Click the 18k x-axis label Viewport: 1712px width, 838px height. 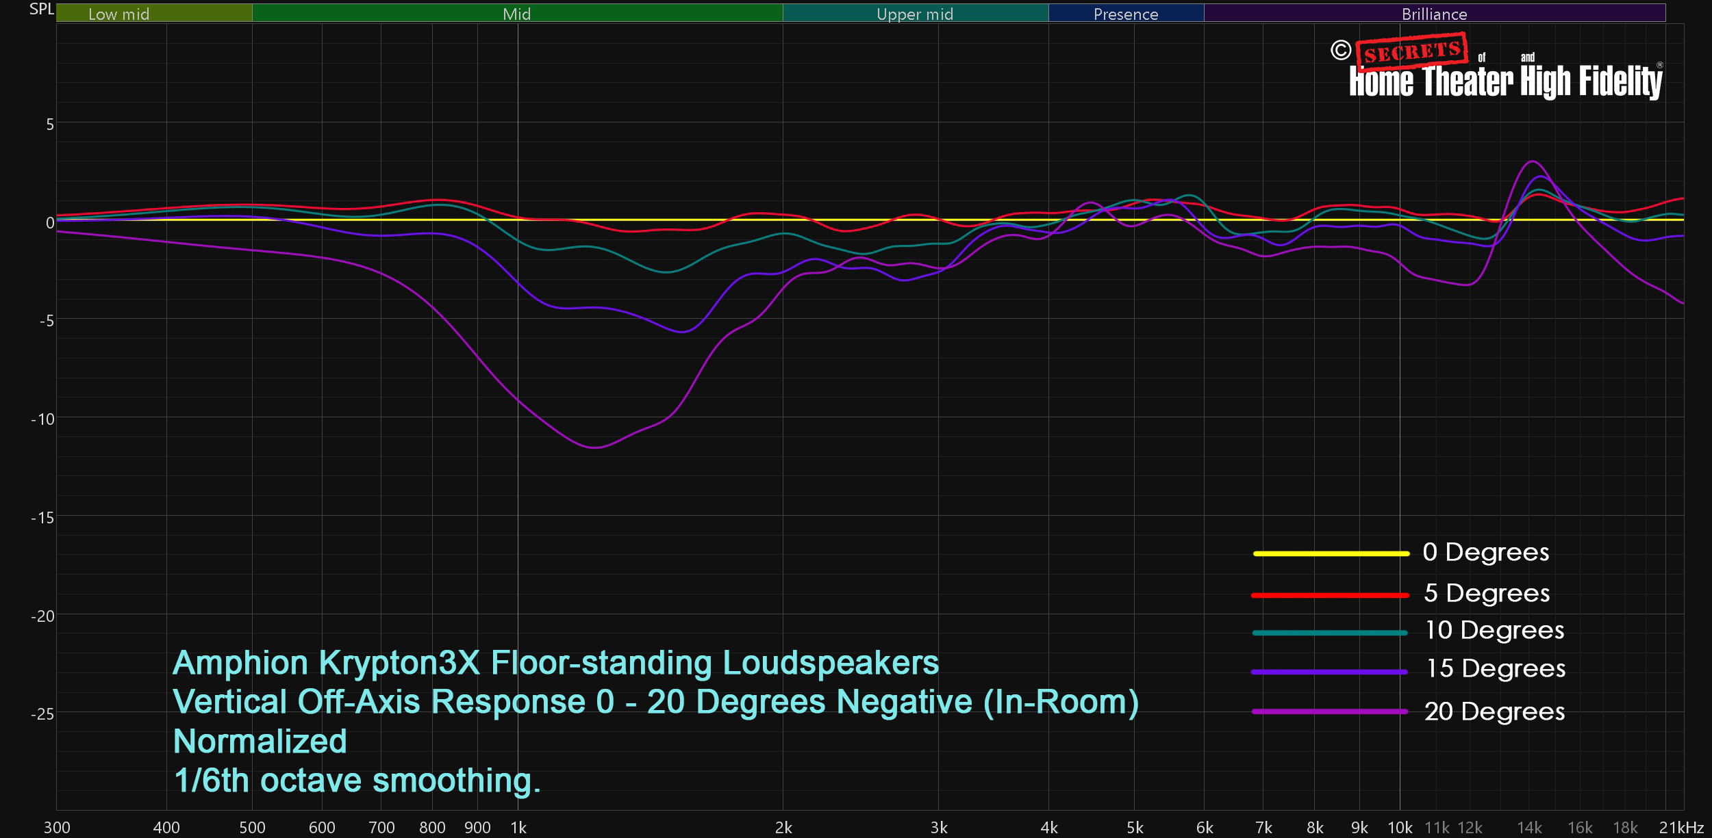pos(1625,828)
